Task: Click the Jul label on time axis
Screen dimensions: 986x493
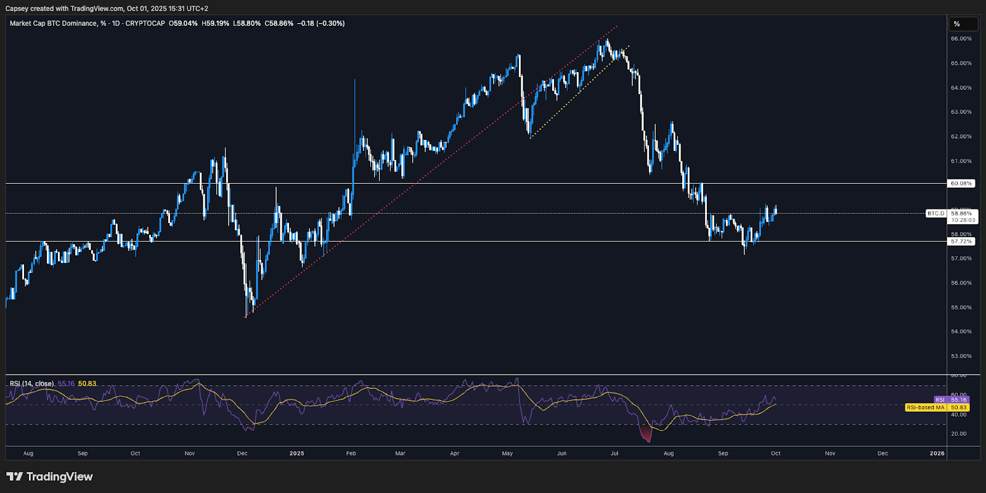Action: click(614, 453)
